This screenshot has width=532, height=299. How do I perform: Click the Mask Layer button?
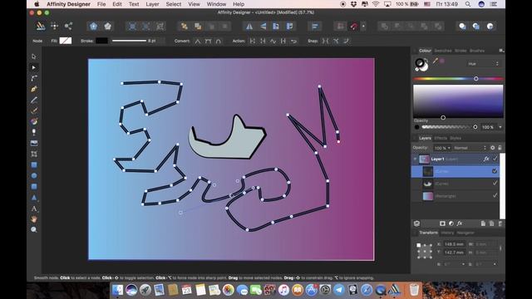point(442,223)
